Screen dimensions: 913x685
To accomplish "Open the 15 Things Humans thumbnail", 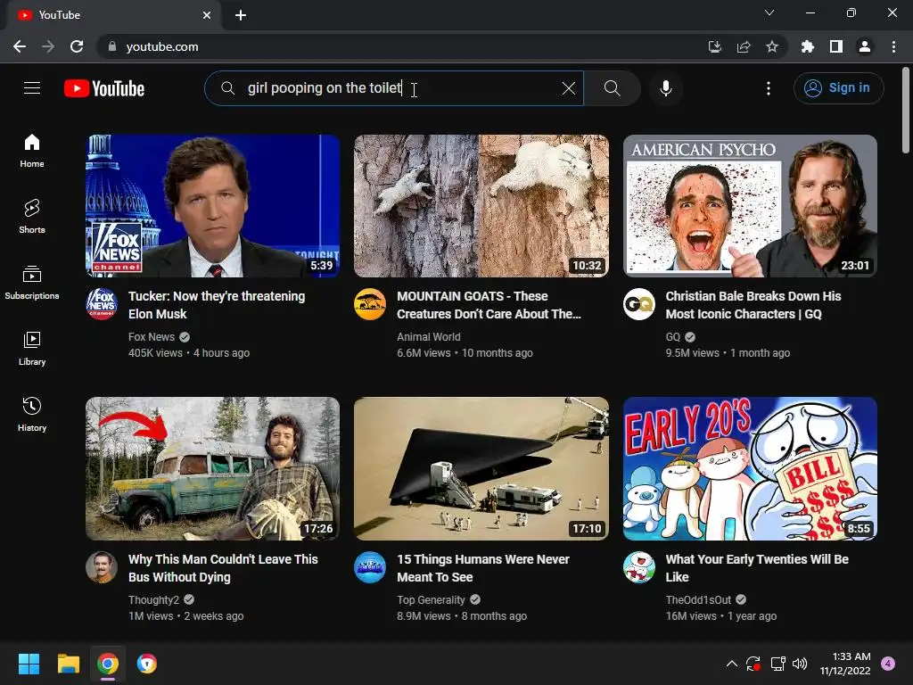I will [481, 469].
